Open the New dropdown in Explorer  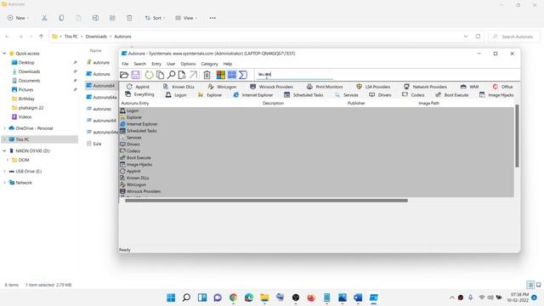pos(18,18)
